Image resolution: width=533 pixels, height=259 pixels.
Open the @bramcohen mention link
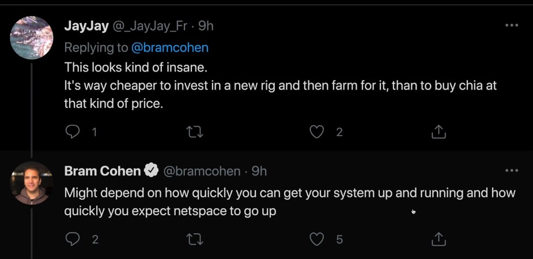coord(170,48)
